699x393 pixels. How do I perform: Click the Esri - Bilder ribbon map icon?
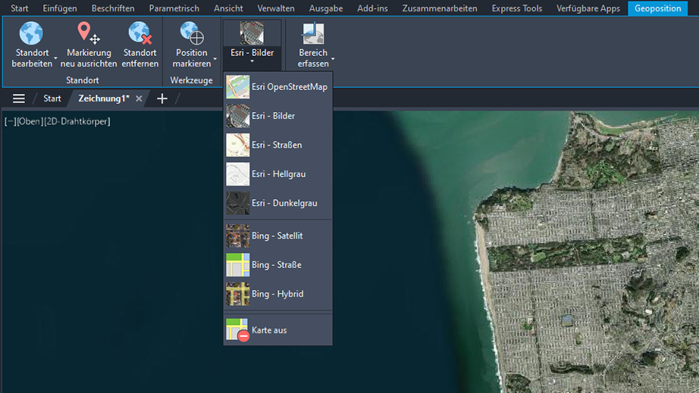coord(252,33)
